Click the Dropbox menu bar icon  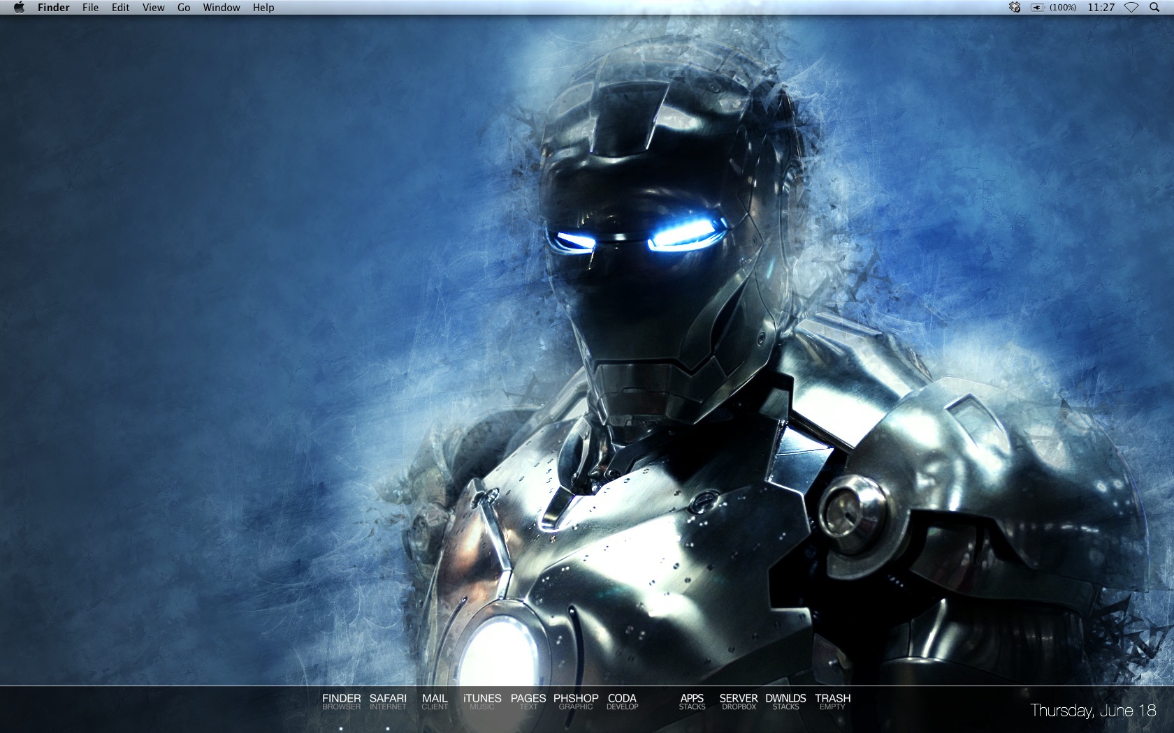[1015, 7]
